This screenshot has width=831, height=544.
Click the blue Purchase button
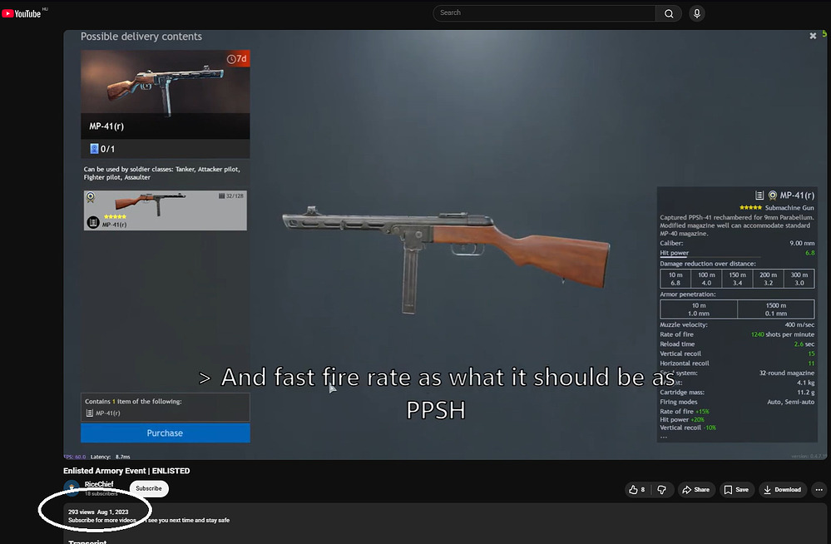(x=165, y=433)
